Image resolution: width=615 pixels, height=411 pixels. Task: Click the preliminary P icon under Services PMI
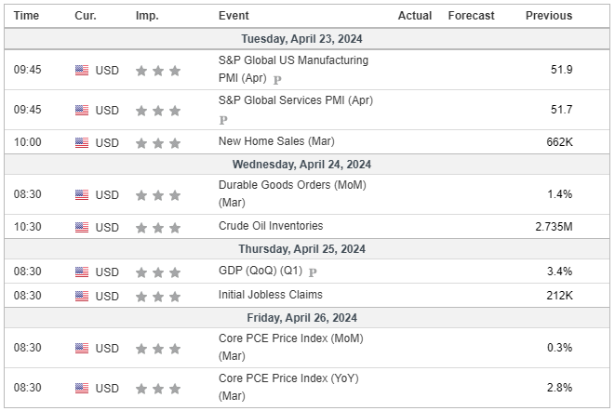pyautogui.click(x=223, y=120)
